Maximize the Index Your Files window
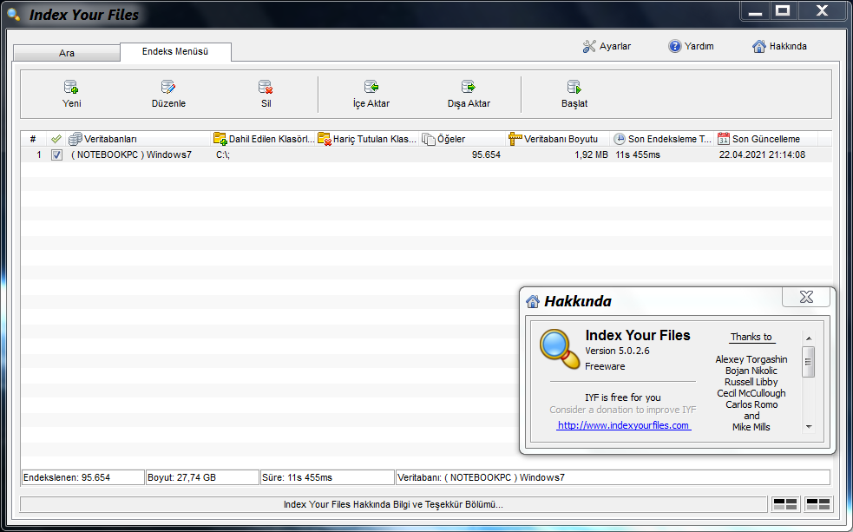Viewport: 853px width, 532px height. (x=783, y=11)
